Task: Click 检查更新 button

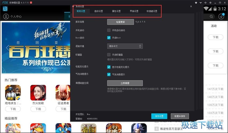Action: (120, 22)
